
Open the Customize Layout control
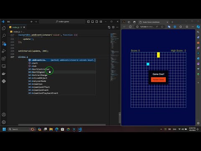tap(101, 22)
